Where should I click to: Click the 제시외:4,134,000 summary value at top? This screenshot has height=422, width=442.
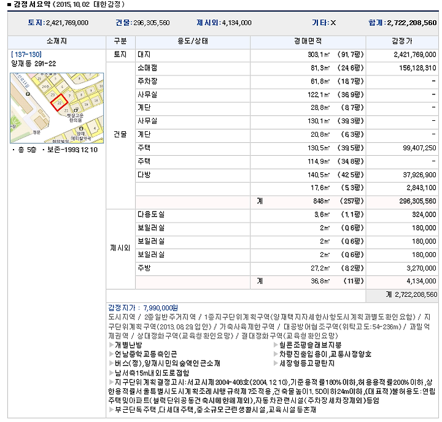click(x=224, y=23)
